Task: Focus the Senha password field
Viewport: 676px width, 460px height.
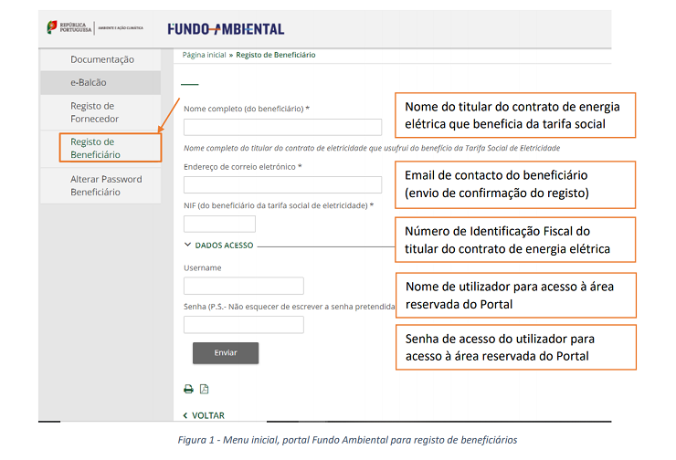Action: pos(244,325)
